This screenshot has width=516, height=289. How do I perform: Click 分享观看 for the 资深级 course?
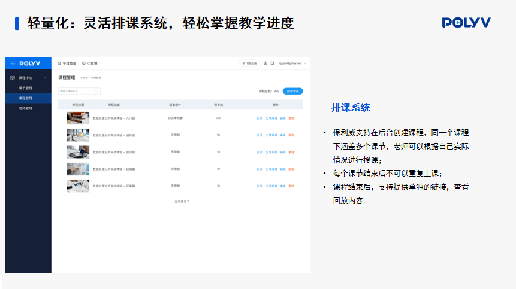[272, 152]
